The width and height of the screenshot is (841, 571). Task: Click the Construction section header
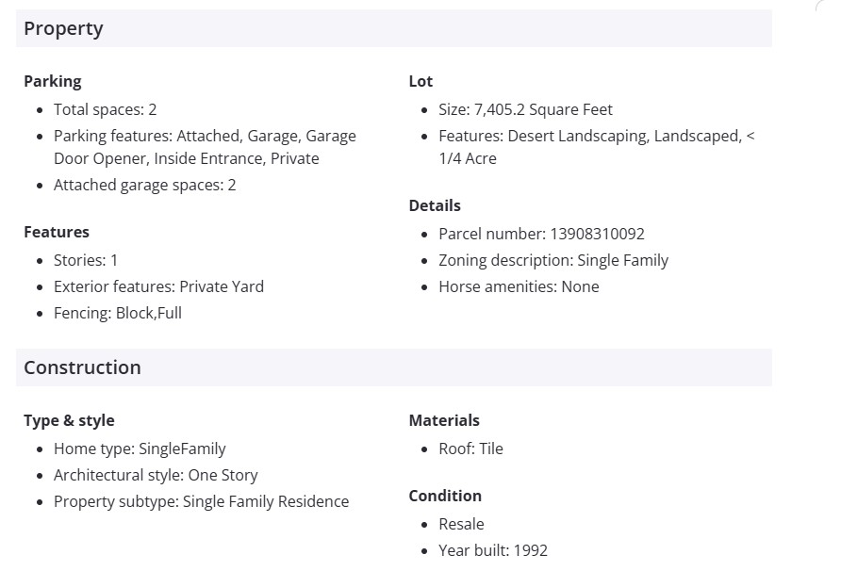click(82, 367)
